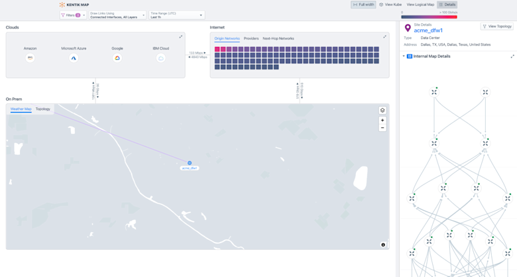The height and width of the screenshot is (277, 517).
Task: Click the On Prem section heading
Action: [14, 99]
